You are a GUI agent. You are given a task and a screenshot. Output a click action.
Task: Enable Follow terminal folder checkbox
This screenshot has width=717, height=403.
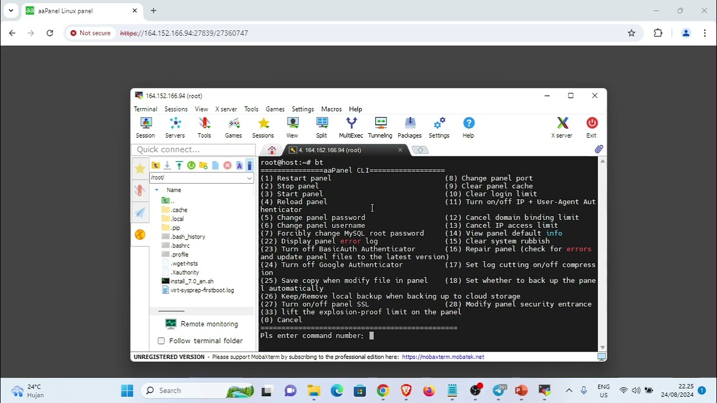tap(161, 340)
